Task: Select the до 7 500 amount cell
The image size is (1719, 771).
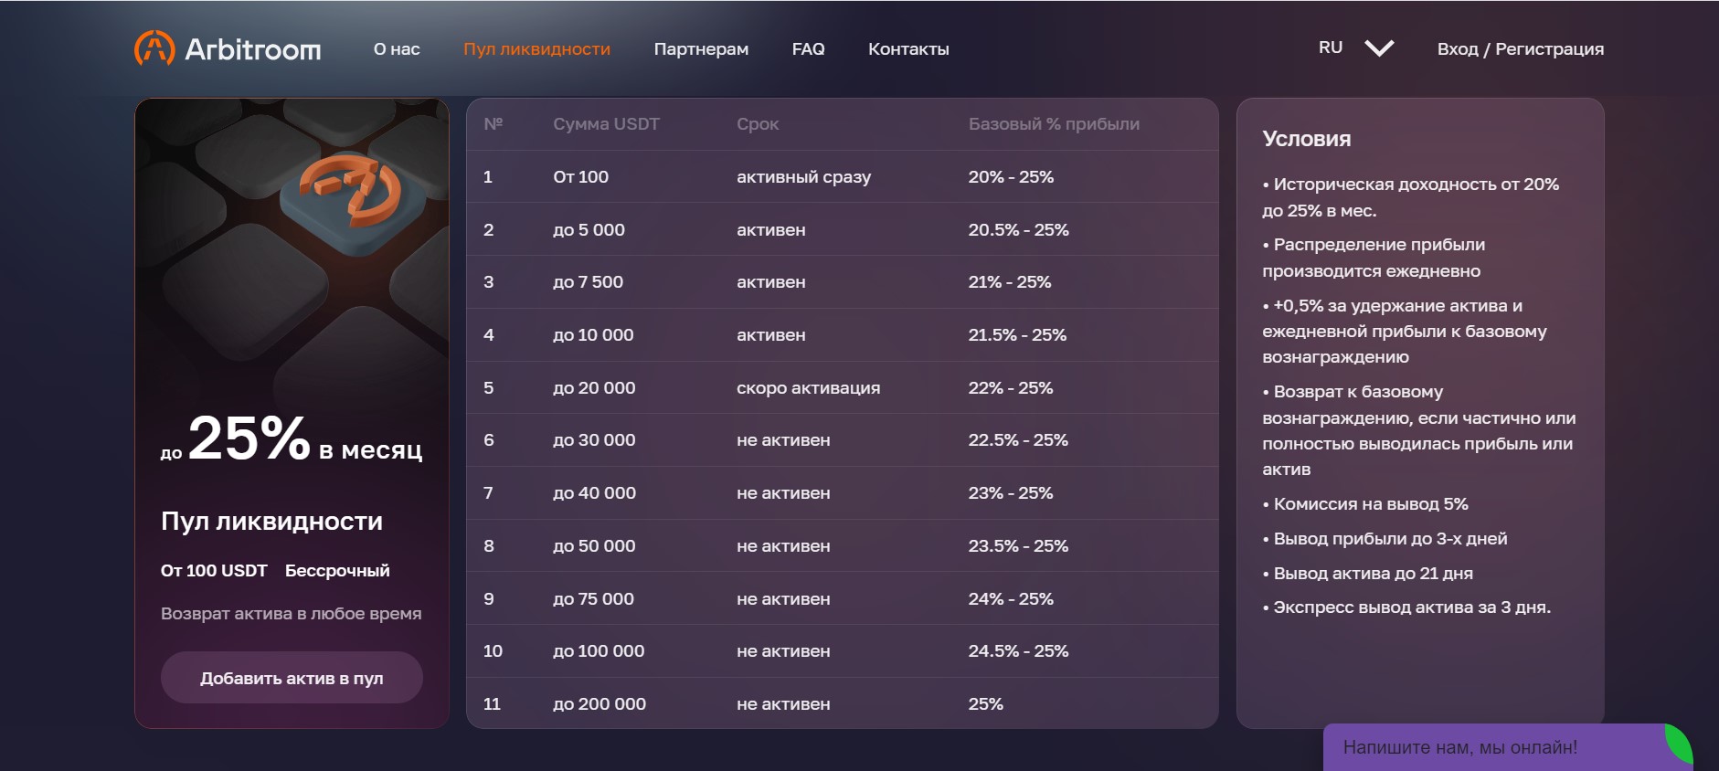Action: click(588, 282)
